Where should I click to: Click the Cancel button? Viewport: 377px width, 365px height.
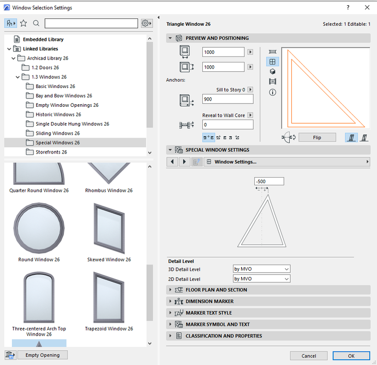(309, 356)
